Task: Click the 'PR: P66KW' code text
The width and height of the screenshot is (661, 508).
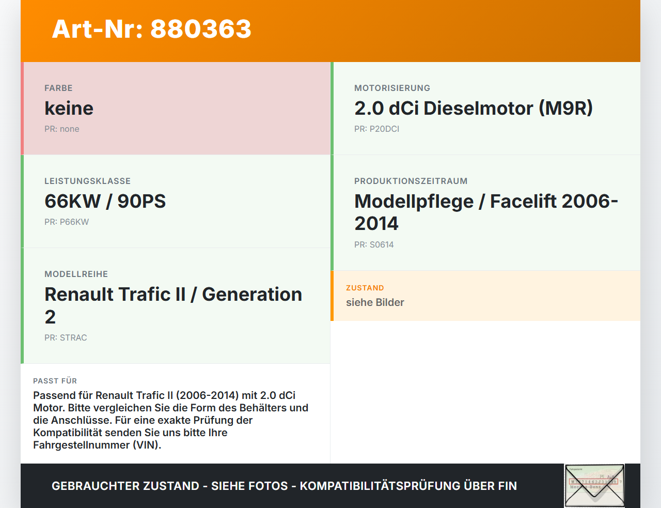Action: [67, 222]
